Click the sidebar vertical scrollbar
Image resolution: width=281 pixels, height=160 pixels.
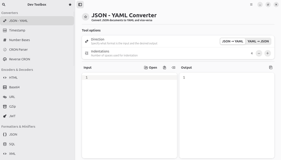click(74, 39)
